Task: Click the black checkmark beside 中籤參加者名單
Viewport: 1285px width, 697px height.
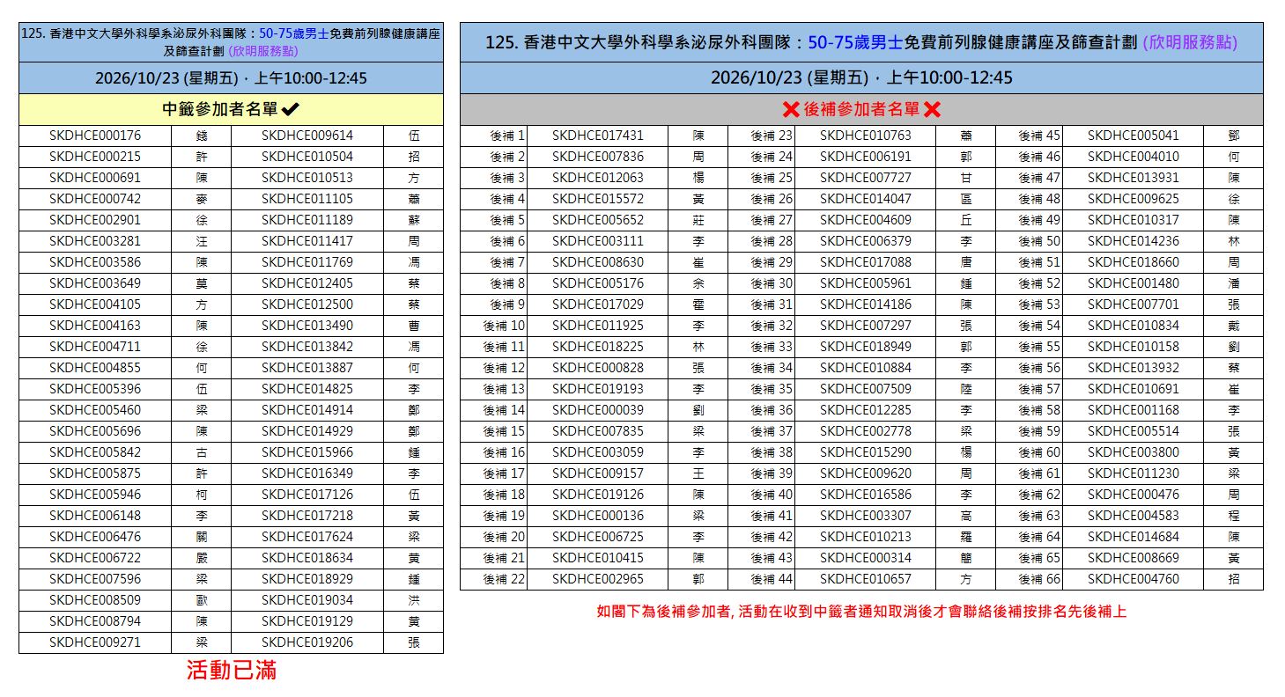Action: [x=291, y=109]
